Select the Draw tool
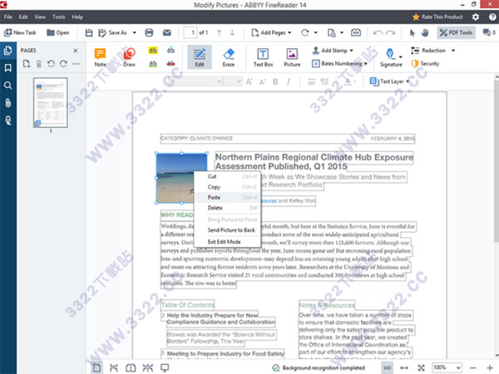 [x=129, y=57]
